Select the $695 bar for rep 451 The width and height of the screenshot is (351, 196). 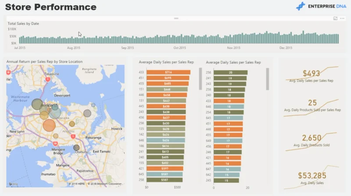pos(168,78)
